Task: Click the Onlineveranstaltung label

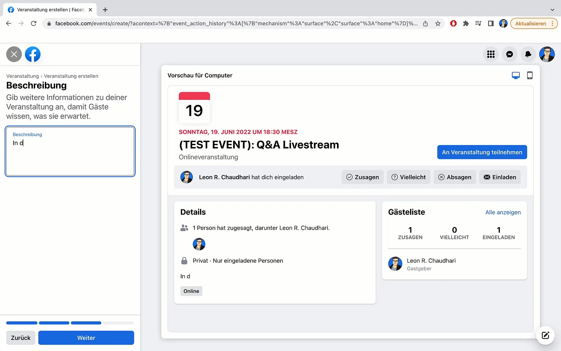Action: (x=208, y=157)
